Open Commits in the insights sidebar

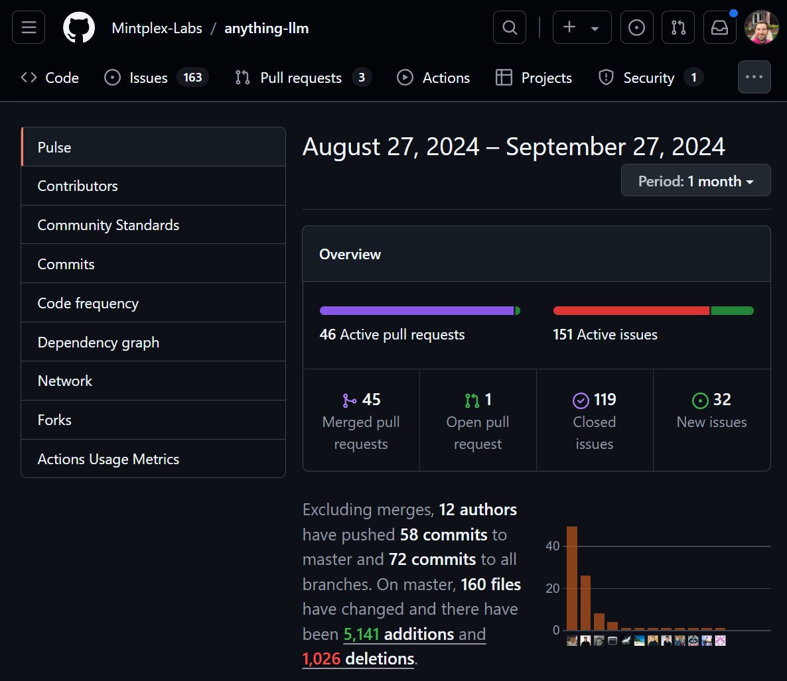pyautogui.click(x=153, y=265)
